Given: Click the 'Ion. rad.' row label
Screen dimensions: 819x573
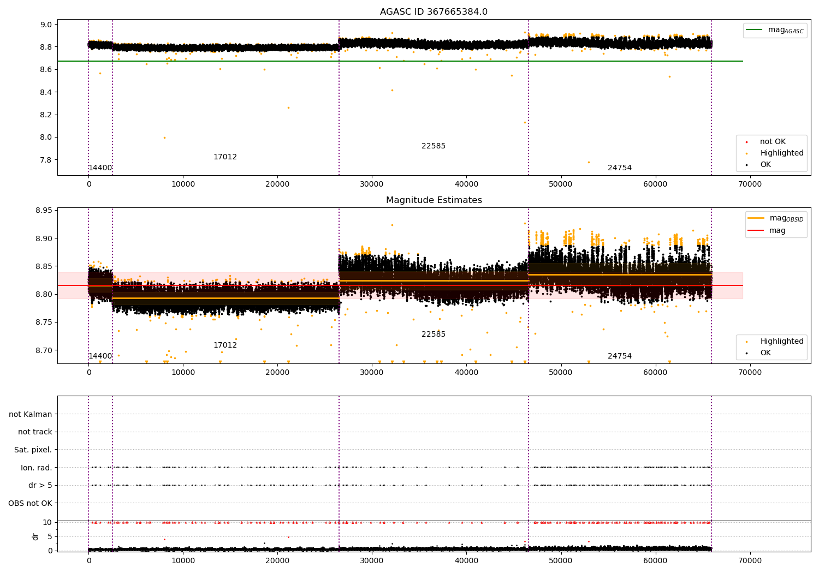Looking at the screenshot, I should tap(37, 468).
